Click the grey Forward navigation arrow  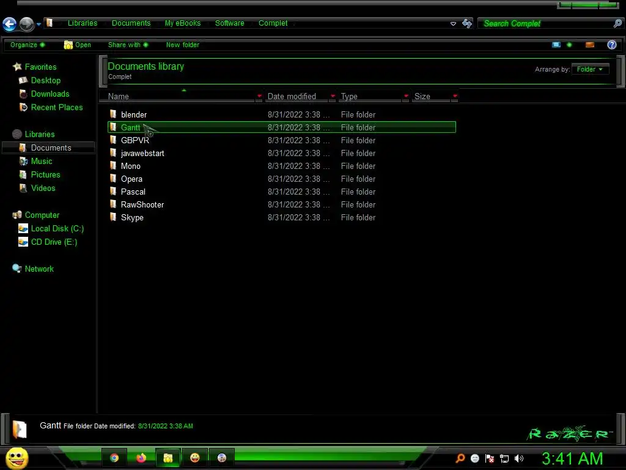tap(27, 24)
